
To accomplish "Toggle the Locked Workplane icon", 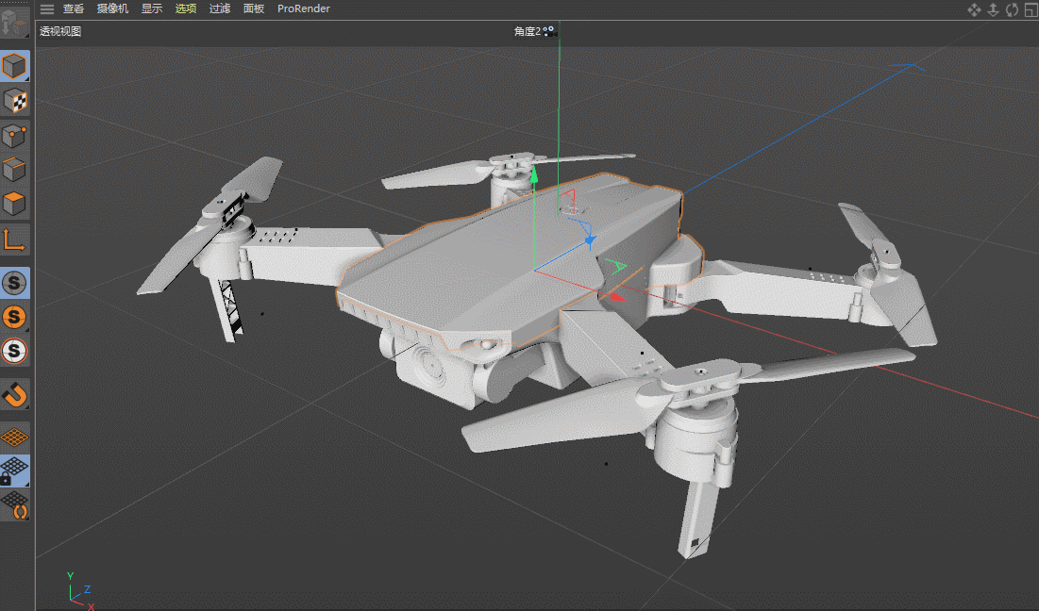I will click(14, 471).
